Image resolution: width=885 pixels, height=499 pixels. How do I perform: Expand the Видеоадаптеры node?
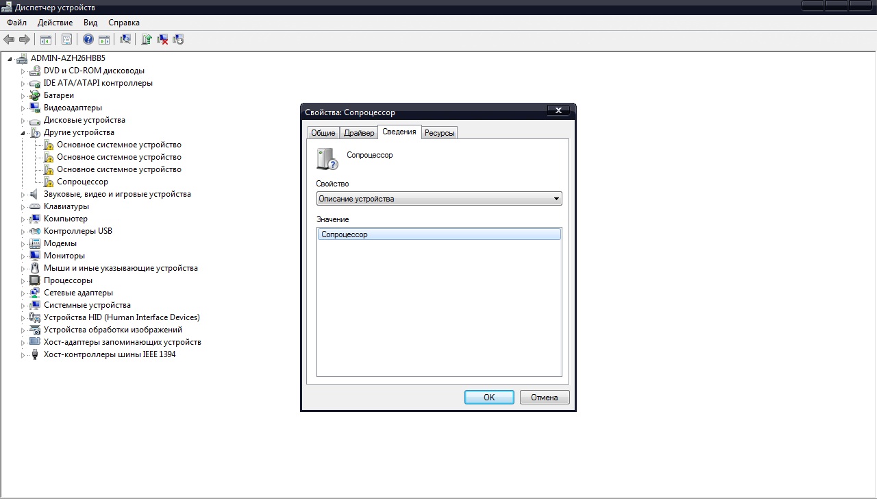23,108
